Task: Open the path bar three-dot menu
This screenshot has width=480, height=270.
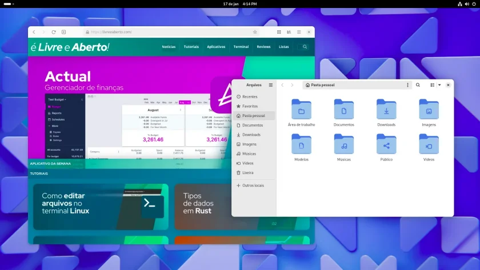Action: coord(407,85)
